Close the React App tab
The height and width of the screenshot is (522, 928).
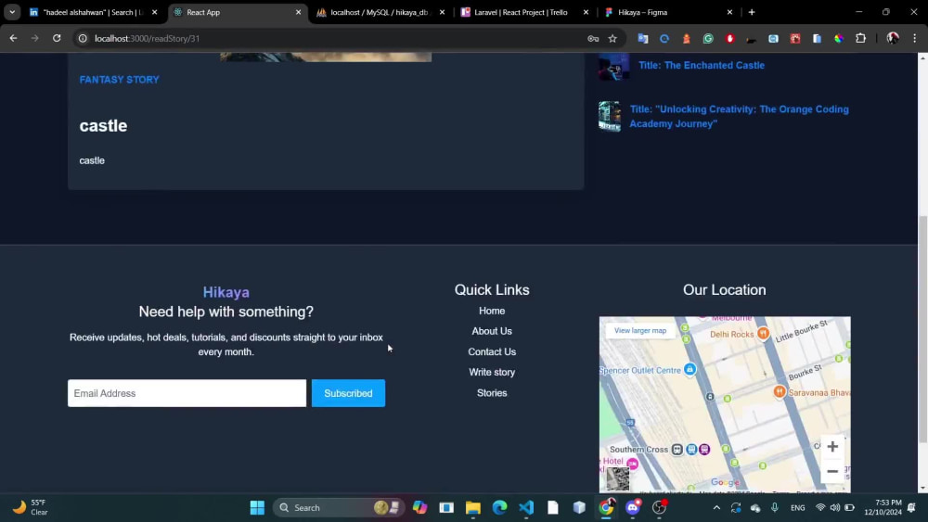298,12
